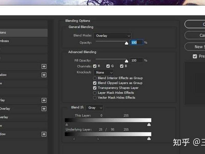The image size is (205, 154).
Task: Click Underlying Layer right split black handle
Action: [x=98, y=139]
